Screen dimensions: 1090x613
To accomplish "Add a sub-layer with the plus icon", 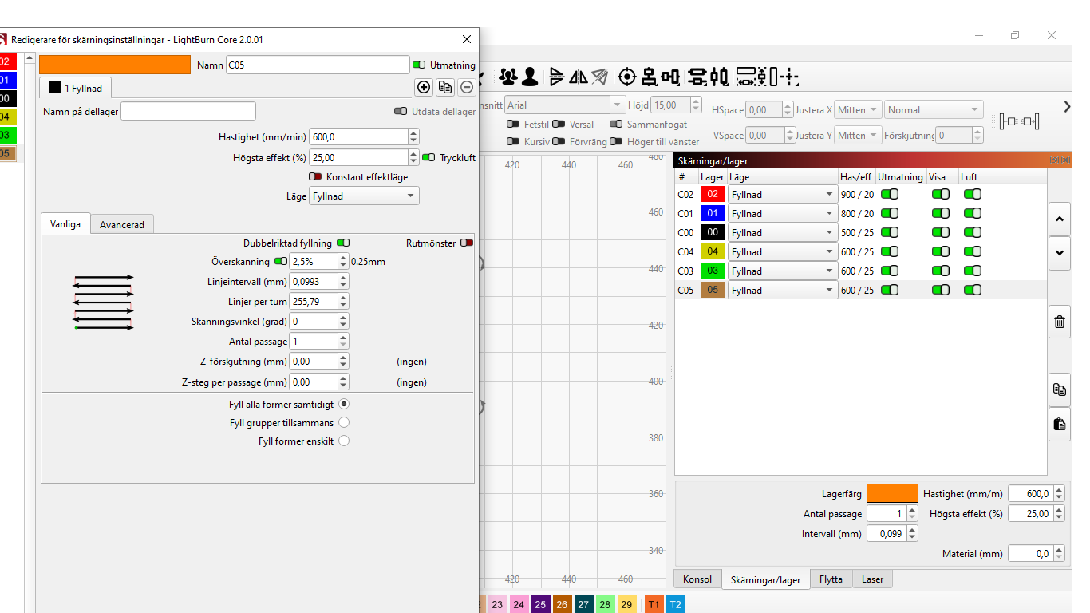I will point(424,86).
